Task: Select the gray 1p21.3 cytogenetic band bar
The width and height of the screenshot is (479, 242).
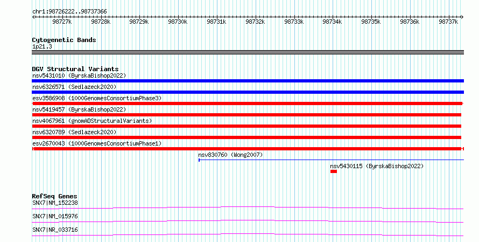Action: 248,52
